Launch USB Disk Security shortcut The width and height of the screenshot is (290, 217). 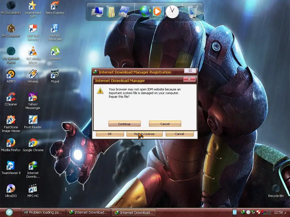pos(33,32)
